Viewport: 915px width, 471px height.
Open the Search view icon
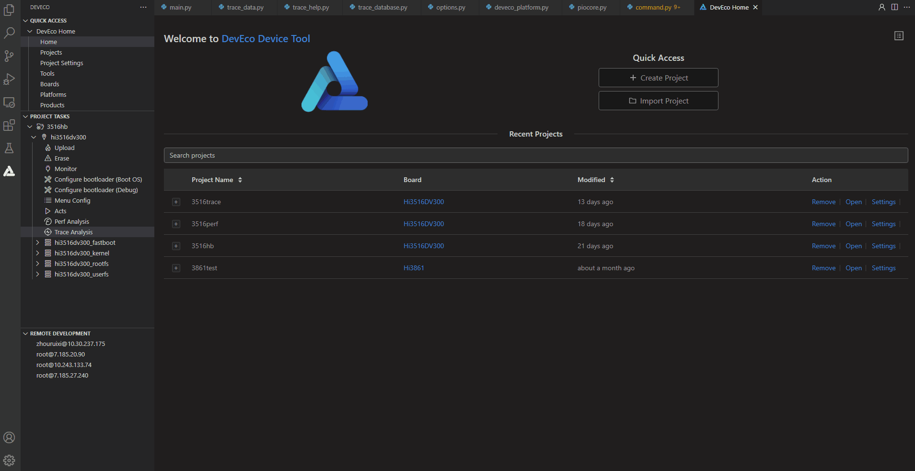coord(9,33)
